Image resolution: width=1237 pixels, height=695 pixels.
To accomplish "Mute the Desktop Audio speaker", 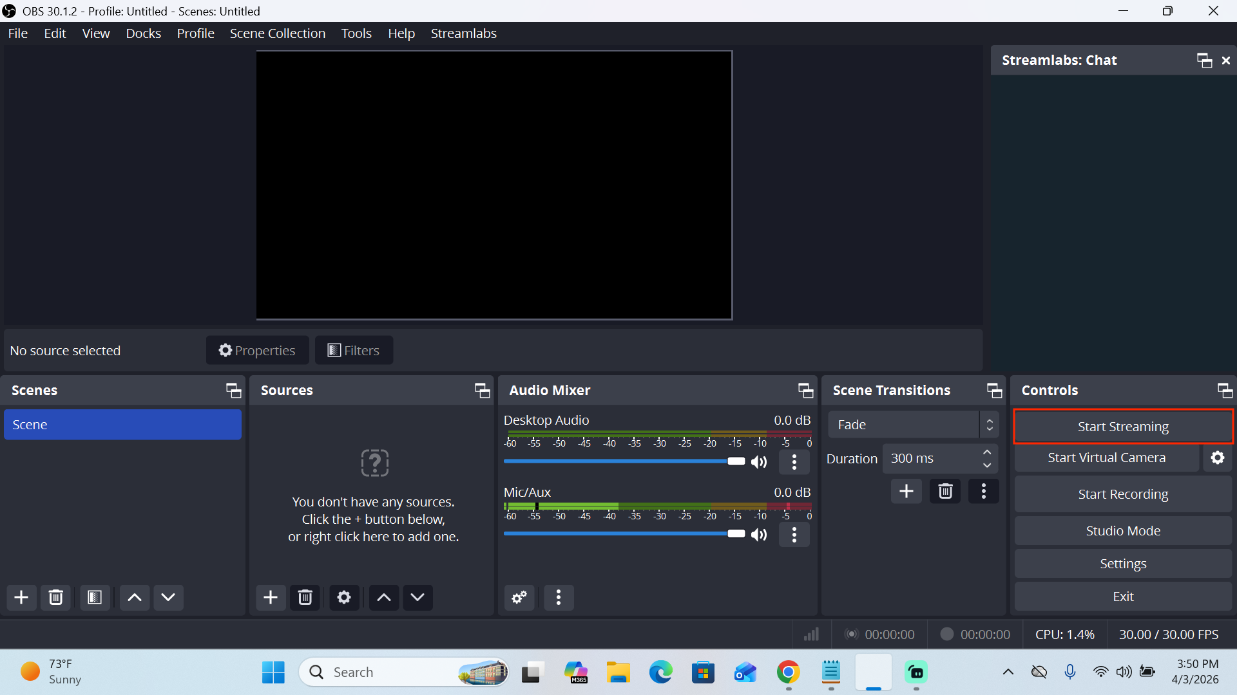I will tap(760, 461).
